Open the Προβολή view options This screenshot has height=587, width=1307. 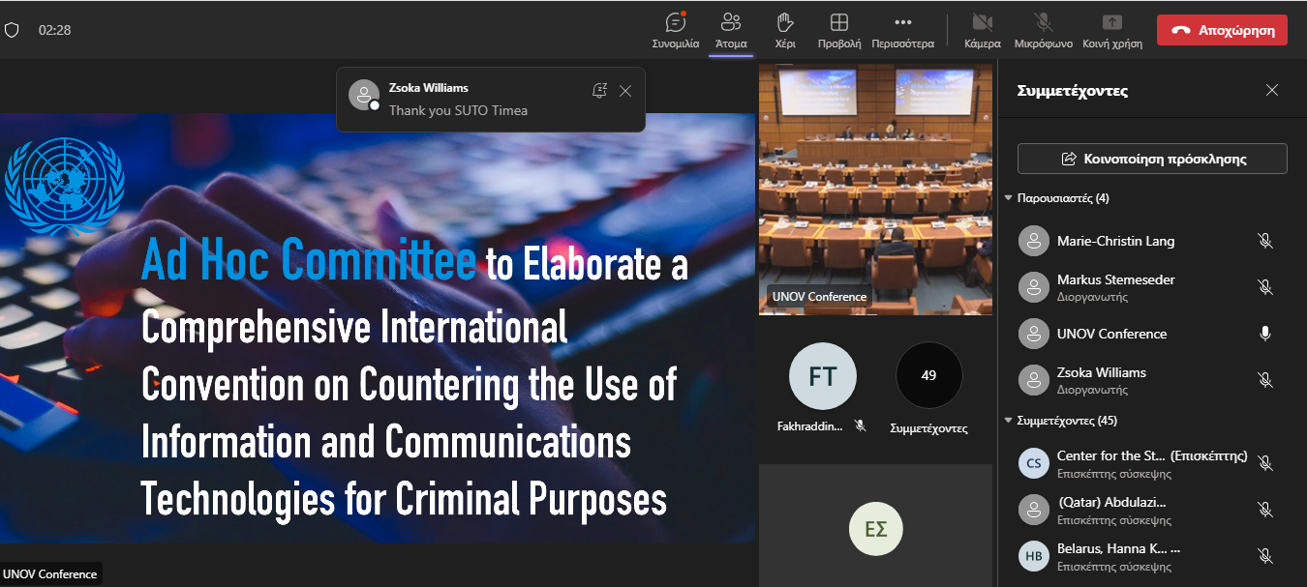[839, 29]
